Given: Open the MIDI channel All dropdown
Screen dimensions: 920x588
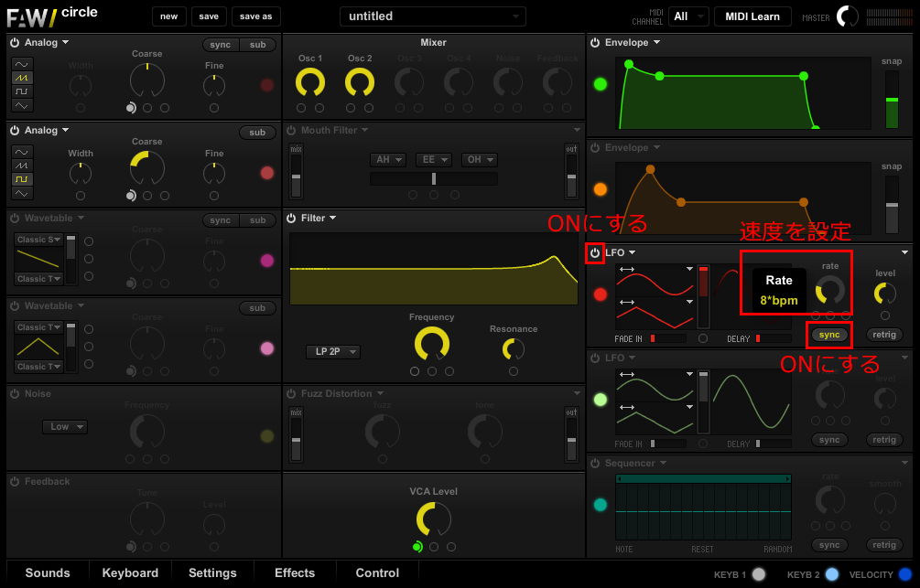Looking at the screenshot, I should click(x=688, y=16).
